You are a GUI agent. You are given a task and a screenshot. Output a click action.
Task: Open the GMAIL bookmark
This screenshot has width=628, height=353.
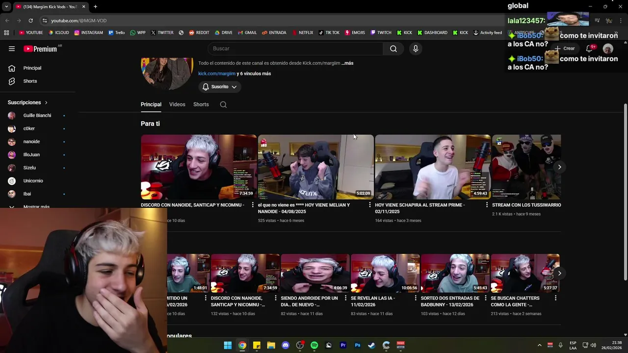point(247,33)
